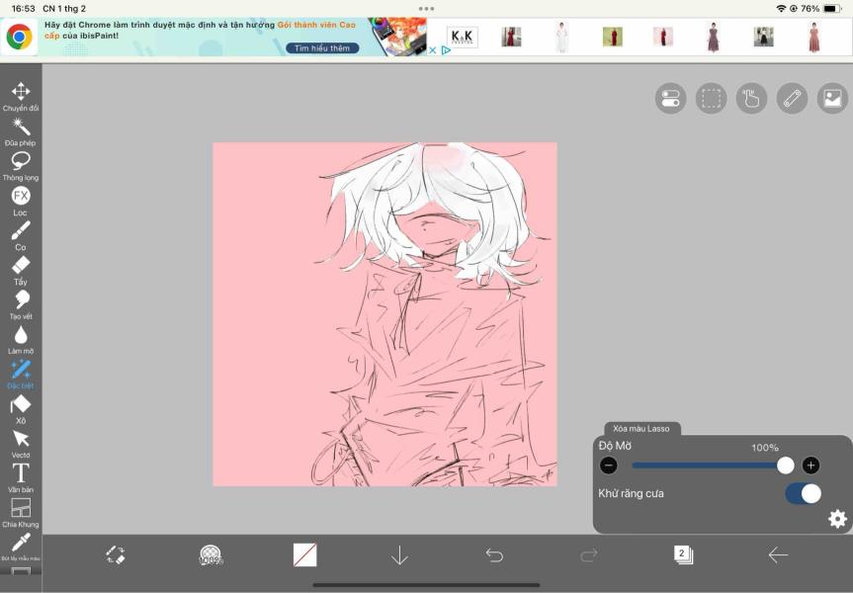Open the layers panel showing 2 layers
853x593 pixels.
[683, 555]
